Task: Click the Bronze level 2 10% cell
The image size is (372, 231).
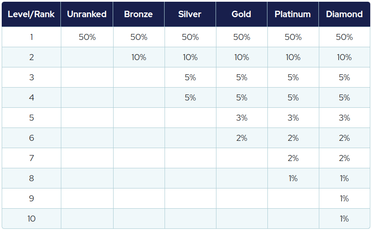Action: pyautogui.click(x=139, y=57)
